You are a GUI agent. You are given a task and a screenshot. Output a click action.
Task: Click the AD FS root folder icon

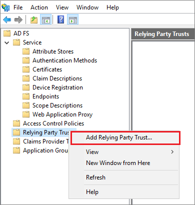pyautogui.click(x=7, y=33)
